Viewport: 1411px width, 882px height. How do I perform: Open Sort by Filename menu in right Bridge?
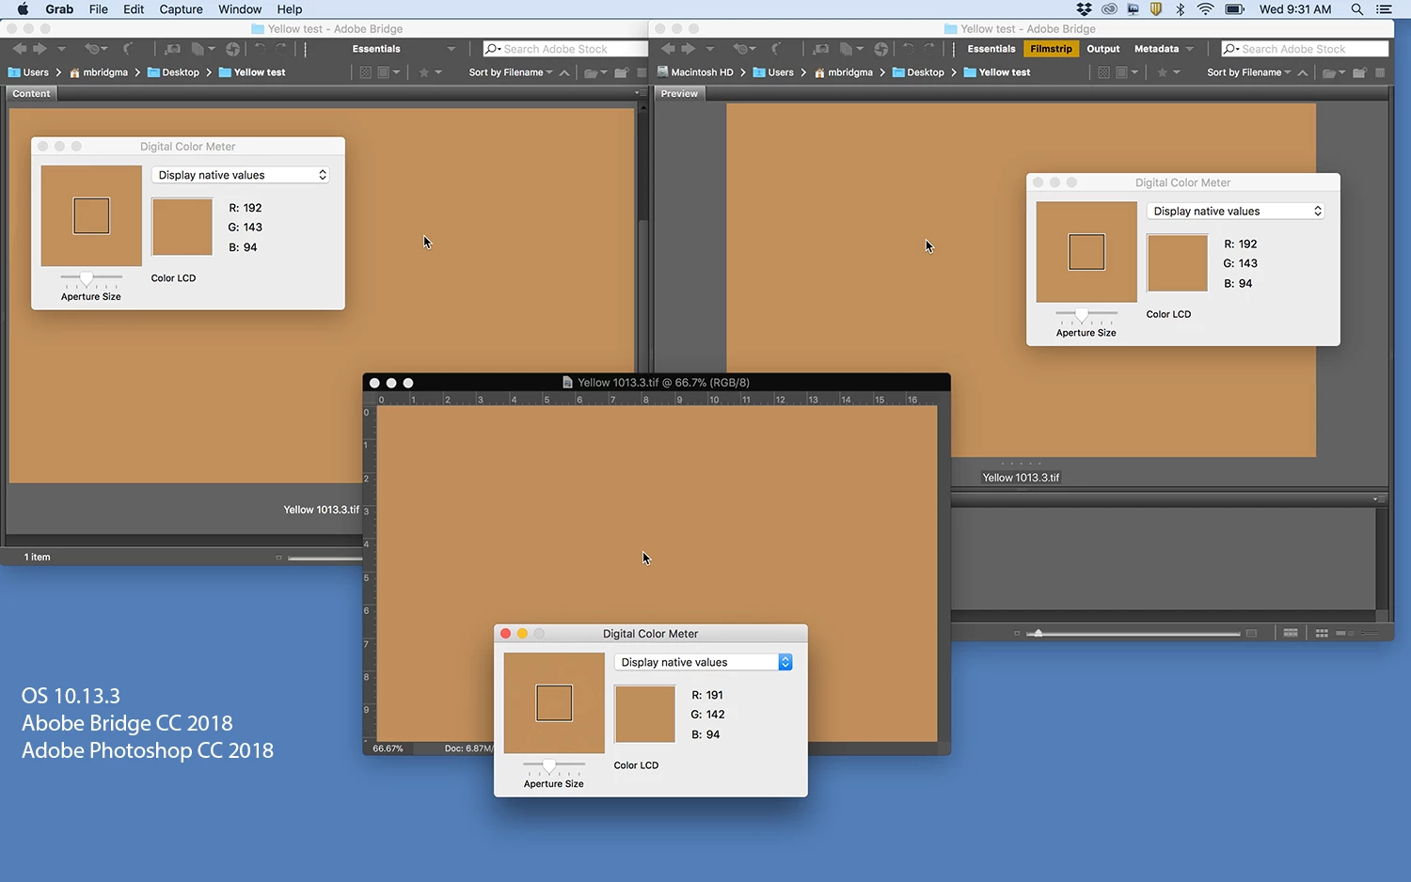pyautogui.click(x=1248, y=72)
